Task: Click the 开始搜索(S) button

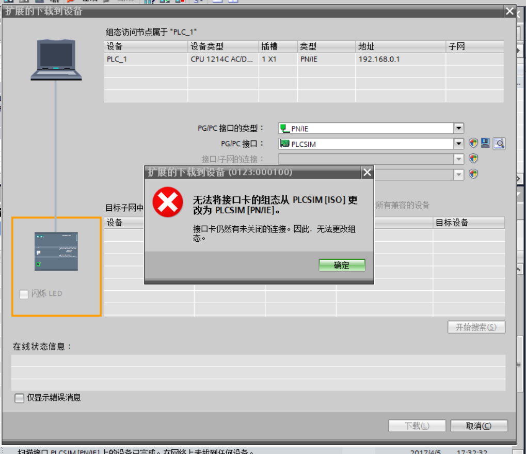Action: click(476, 327)
